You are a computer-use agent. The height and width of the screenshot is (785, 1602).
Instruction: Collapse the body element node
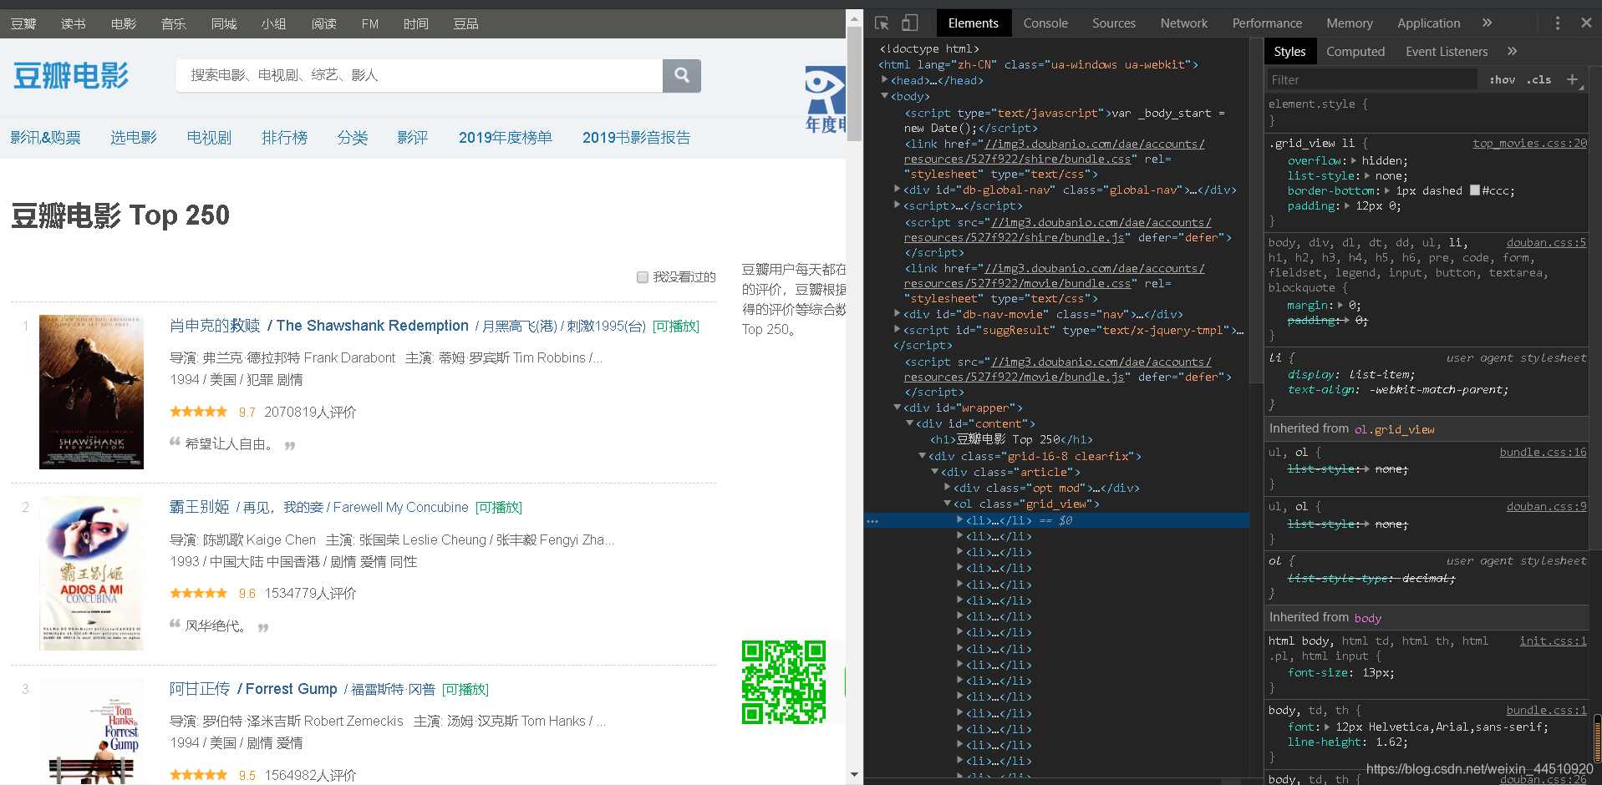885,96
